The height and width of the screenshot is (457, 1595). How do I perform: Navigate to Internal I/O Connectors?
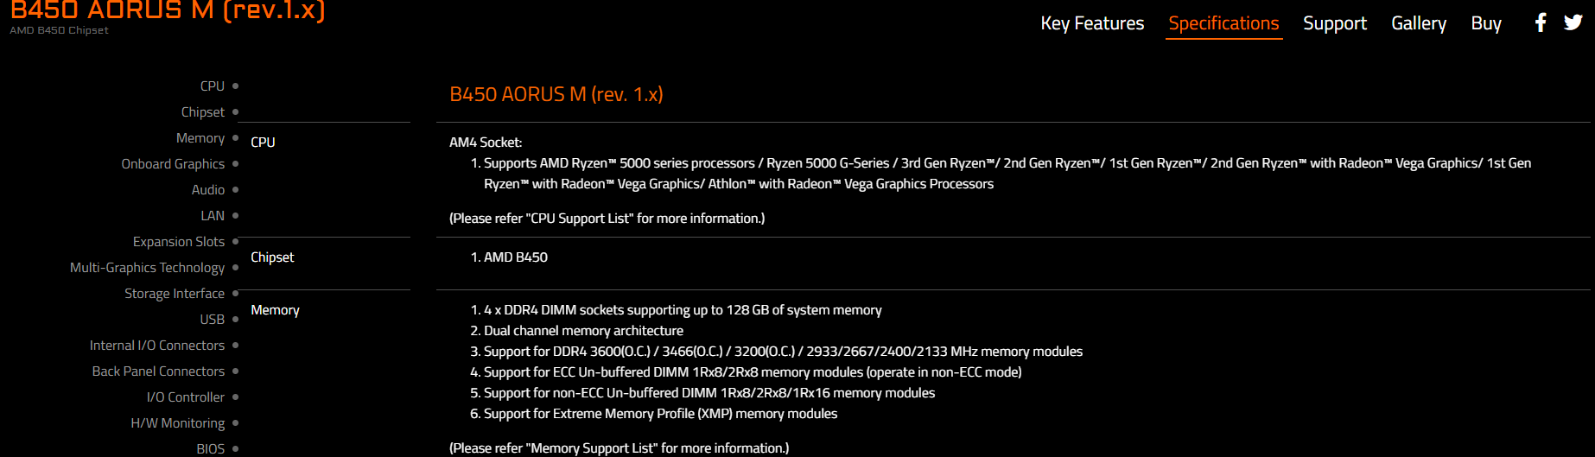pyautogui.click(x=157, y=346)
